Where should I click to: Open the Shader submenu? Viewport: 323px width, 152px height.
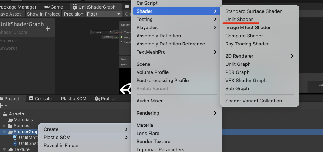click(x=176, y=11)
